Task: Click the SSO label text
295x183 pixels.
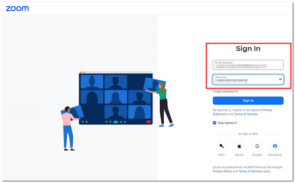Action: click(221, 155)
